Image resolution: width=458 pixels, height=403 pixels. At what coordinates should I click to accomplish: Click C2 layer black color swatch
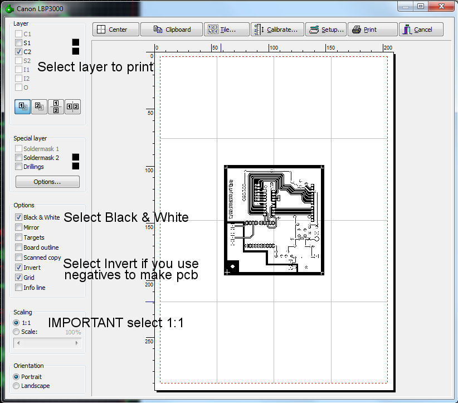pyautogui.click(x=76, y=51)
